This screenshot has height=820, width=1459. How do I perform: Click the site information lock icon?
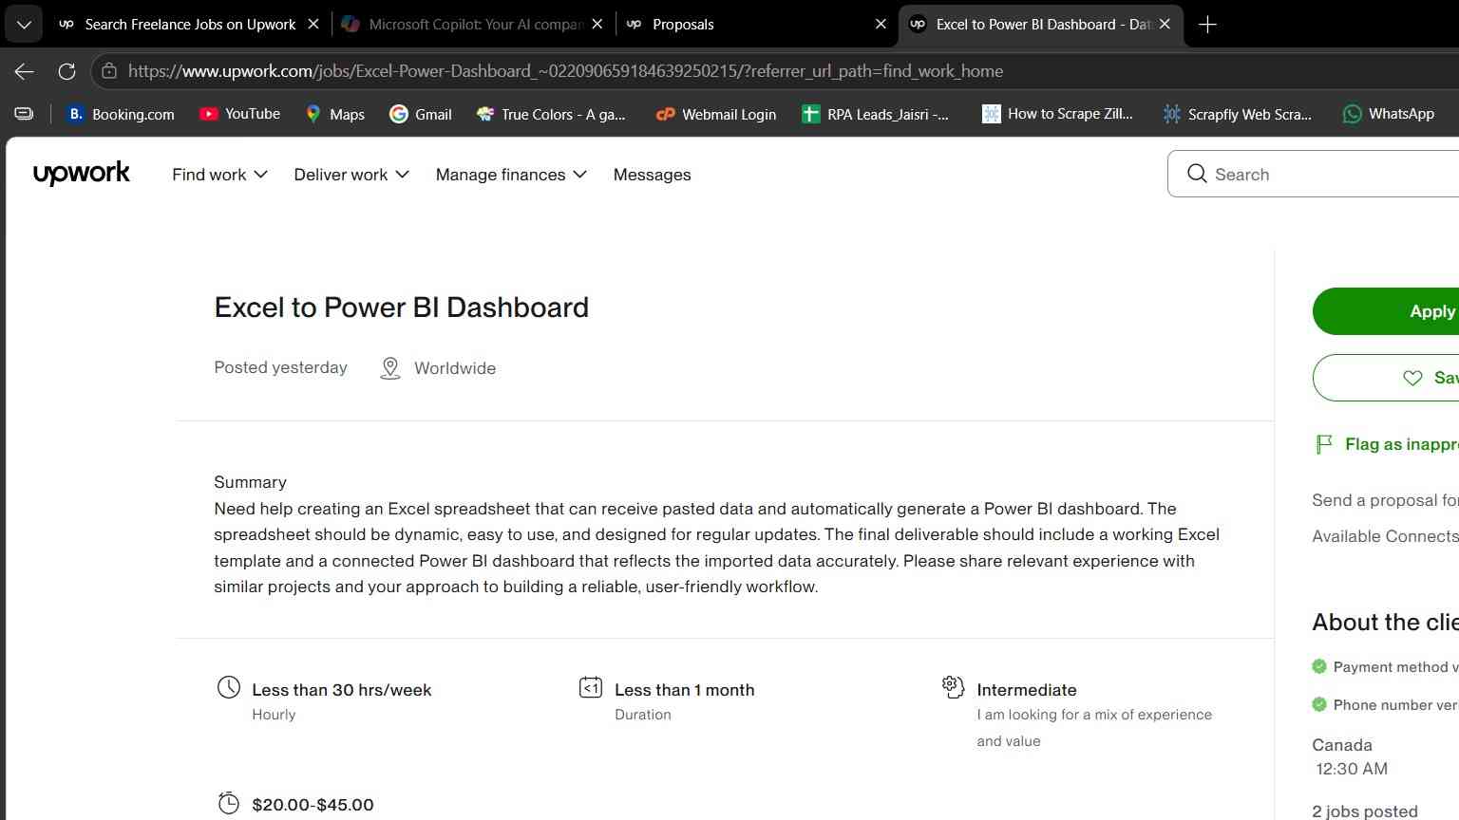(109, 71)
